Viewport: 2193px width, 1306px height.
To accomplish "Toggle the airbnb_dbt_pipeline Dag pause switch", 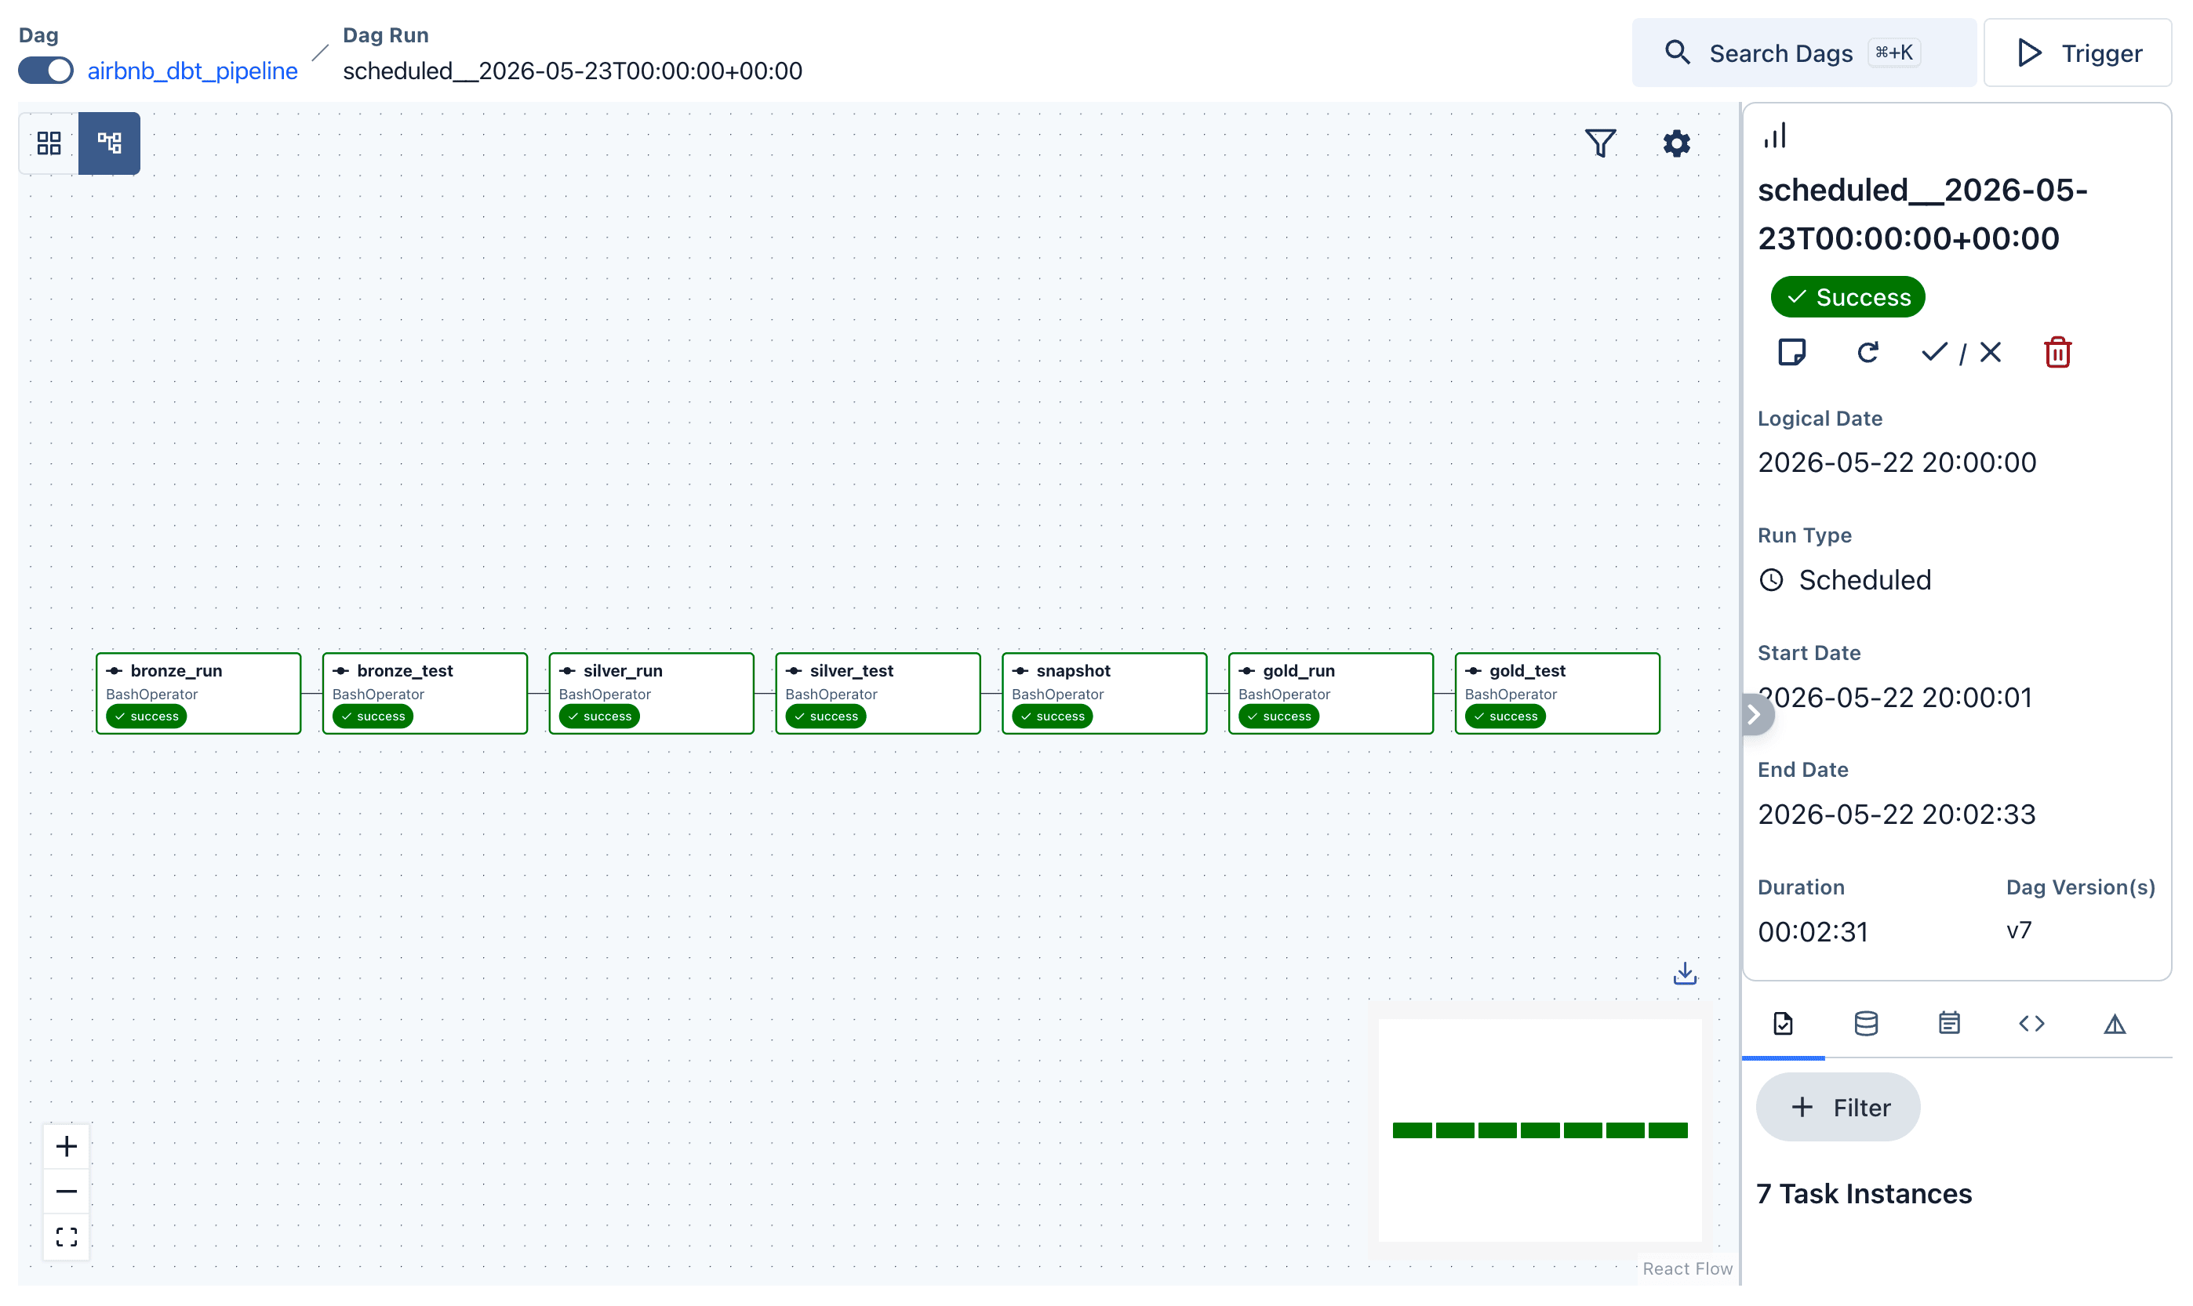I will tap(45, 71).
